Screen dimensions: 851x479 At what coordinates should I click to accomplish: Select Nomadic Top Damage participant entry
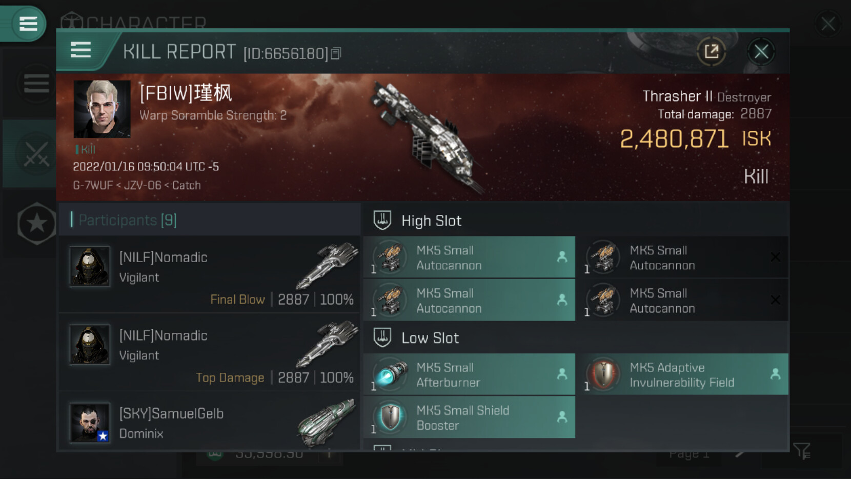[x=209, y=353]
